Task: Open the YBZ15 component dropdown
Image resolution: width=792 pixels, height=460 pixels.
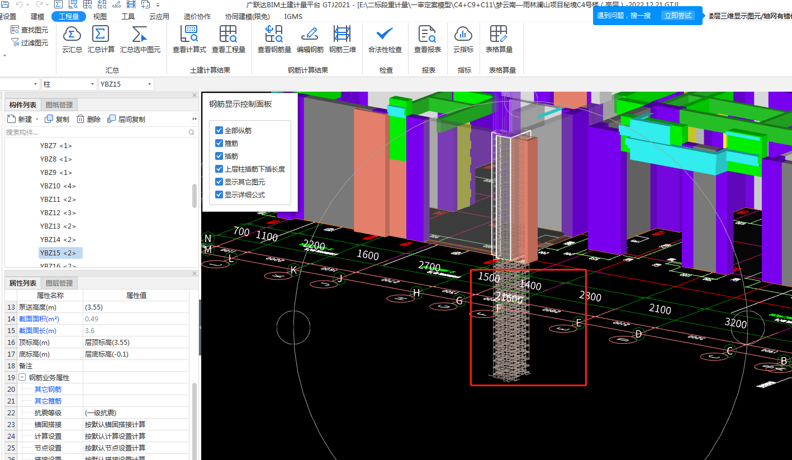Action: point(126,84)
